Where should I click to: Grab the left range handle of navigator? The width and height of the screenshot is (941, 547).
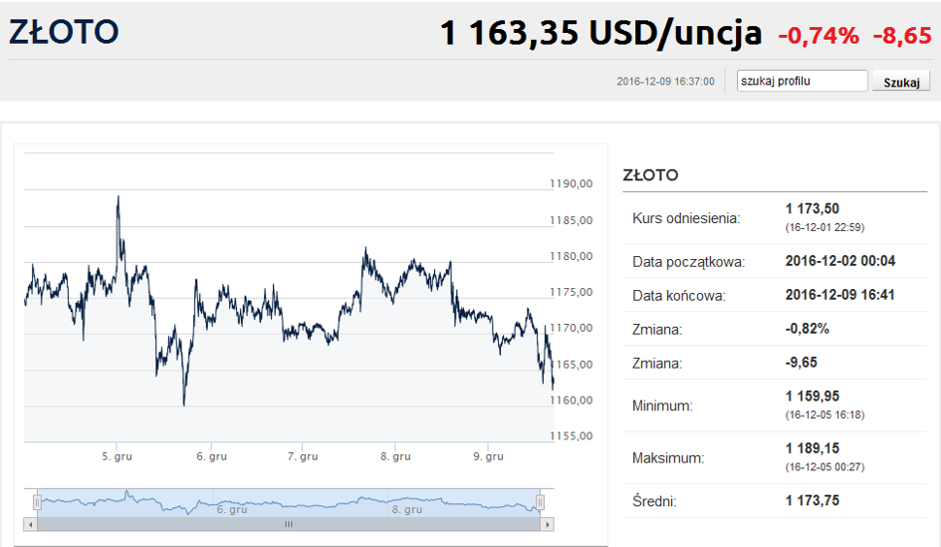37,502
